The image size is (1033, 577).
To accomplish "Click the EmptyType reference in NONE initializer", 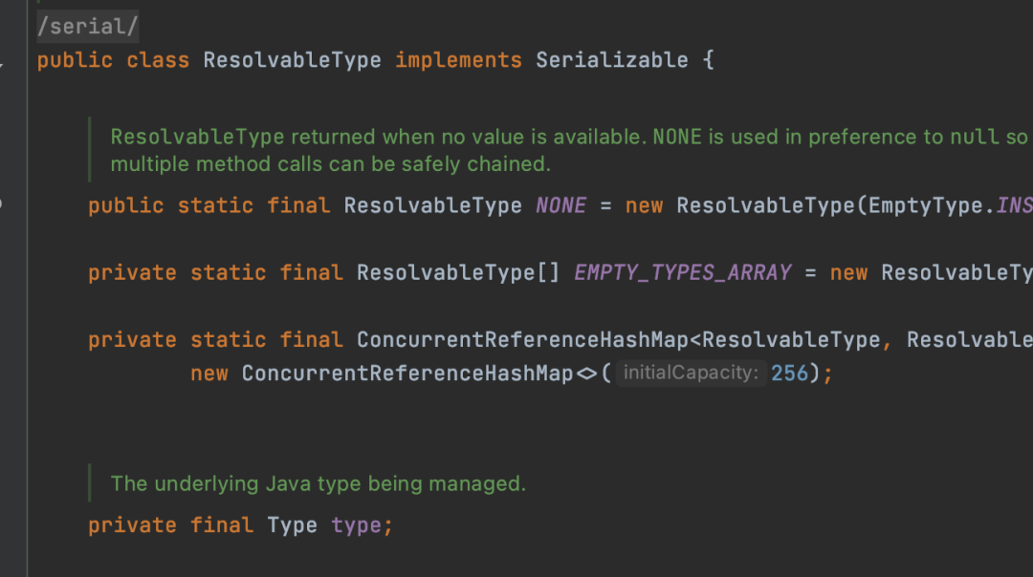I will [926, 205].
